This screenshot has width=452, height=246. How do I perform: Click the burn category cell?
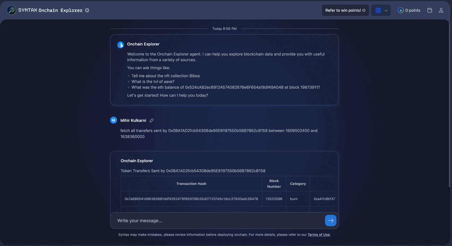(298, 199)
